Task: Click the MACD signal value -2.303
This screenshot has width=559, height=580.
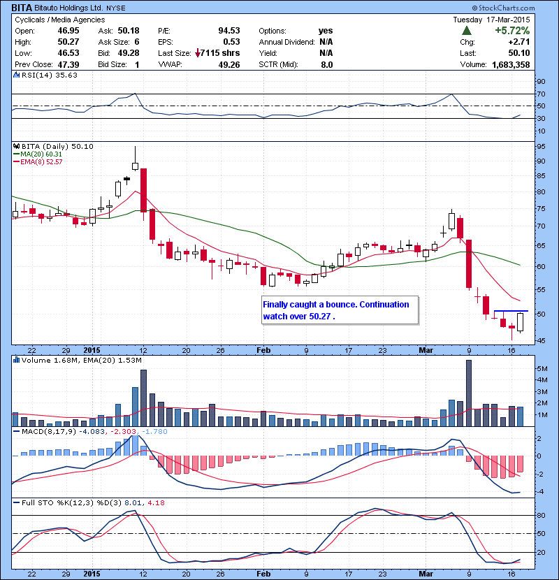Action: coord(124,431)
